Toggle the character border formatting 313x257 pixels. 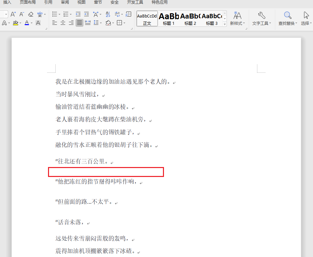point(38,23)
